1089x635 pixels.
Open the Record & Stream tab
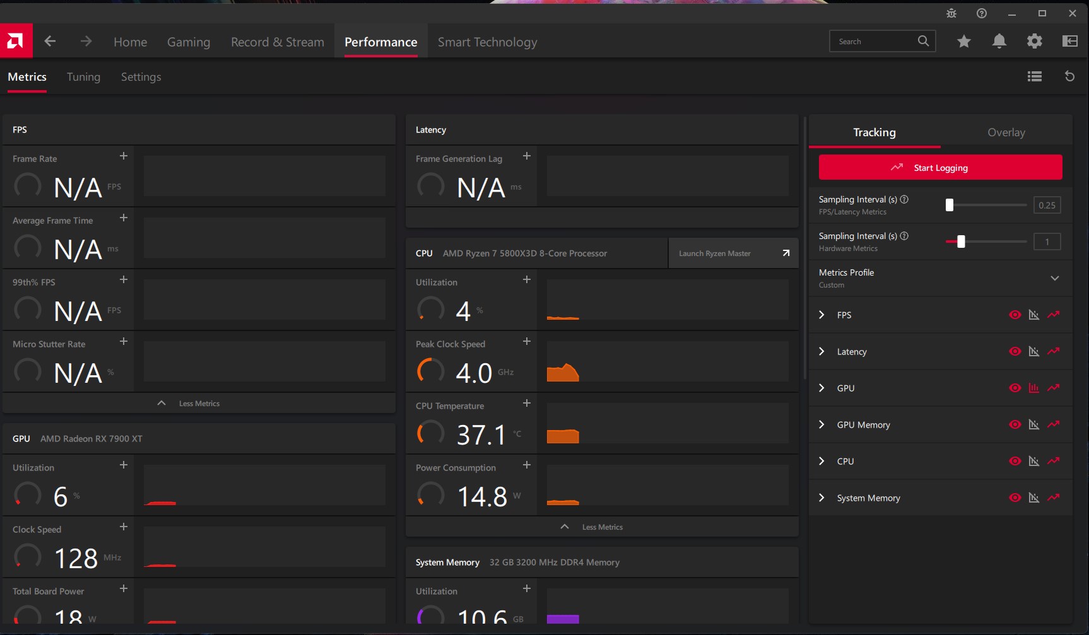click(278, 42)
